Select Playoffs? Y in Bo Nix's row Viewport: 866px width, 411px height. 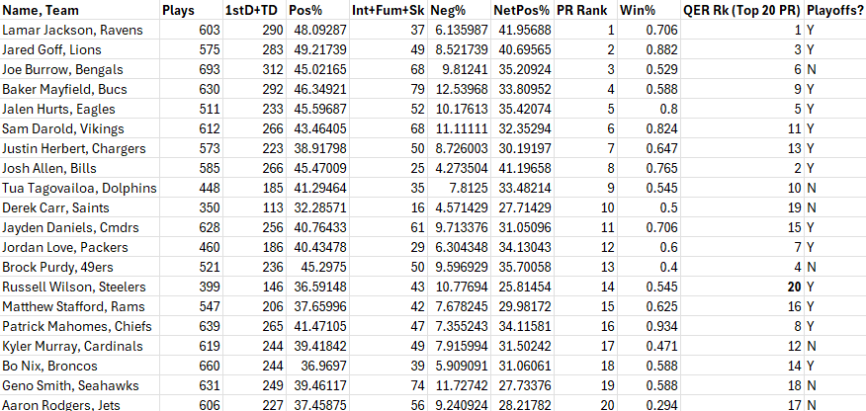tap(835, 367)
